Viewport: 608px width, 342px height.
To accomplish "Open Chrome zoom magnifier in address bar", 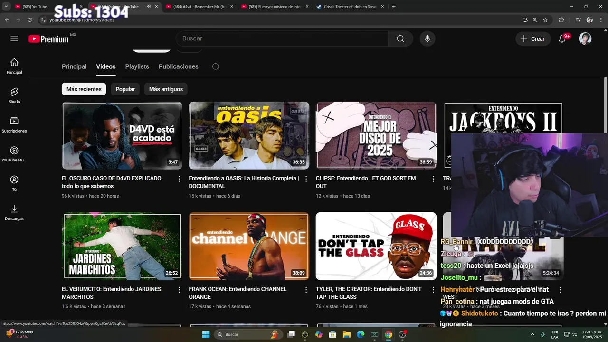I will click(x=535, y=20).
